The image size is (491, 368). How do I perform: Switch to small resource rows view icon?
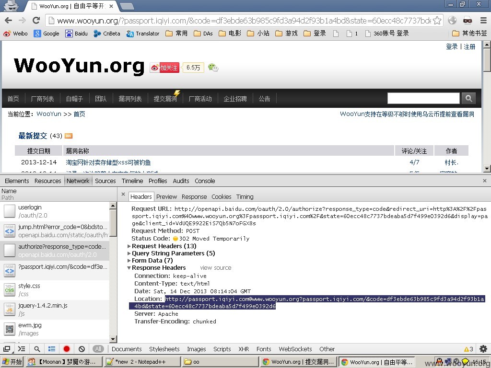pos(52,349)
